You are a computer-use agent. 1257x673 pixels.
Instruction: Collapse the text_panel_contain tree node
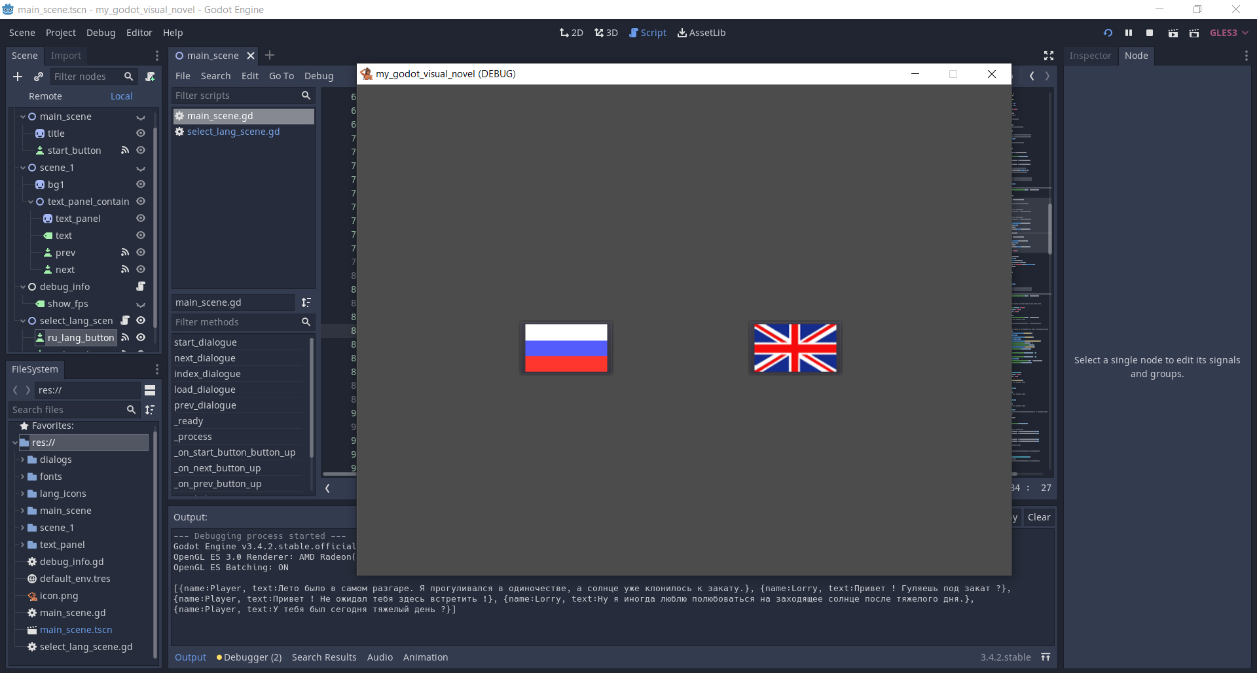(x=31, y=202)
